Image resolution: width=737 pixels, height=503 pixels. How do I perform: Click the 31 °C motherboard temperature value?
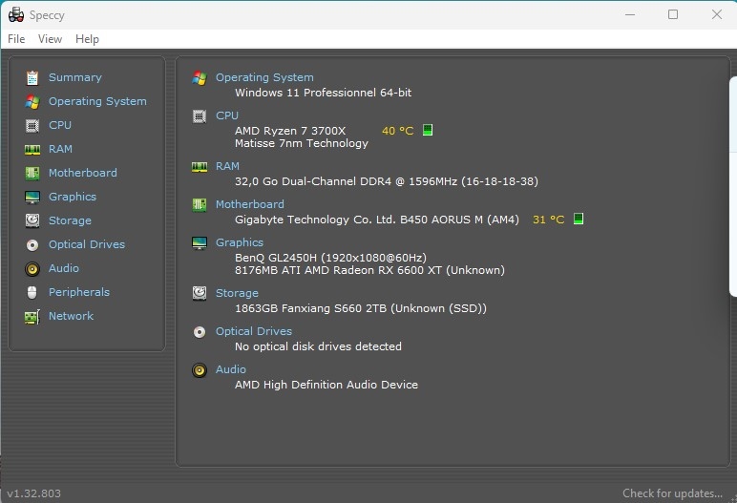pyautogui.click(x=548, y=220)
